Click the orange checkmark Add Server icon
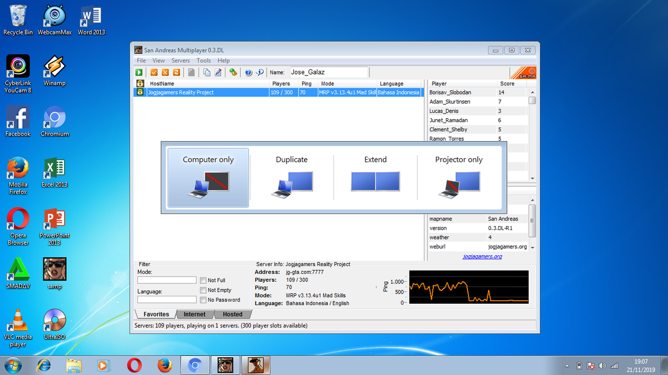 pos(154,72)
